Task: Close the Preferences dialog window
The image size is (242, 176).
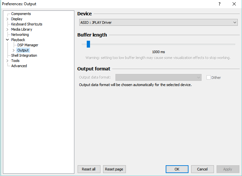Action: 234,4
